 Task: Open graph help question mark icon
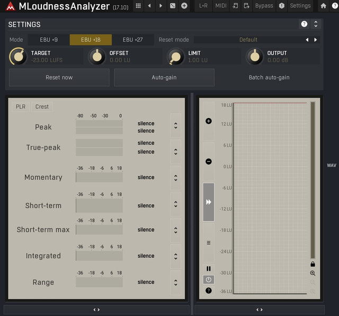[x=208, y=291]
